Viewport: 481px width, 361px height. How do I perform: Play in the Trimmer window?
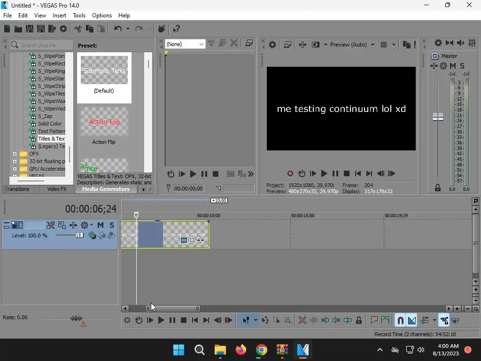(x=193, y=174)
